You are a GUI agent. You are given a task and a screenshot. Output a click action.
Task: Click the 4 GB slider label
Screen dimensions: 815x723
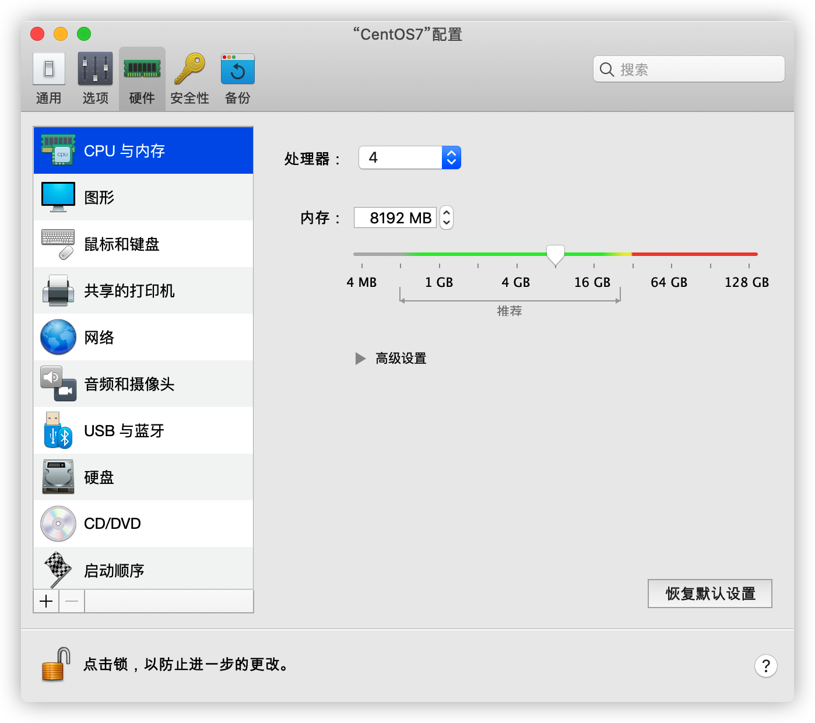[516, 282]
